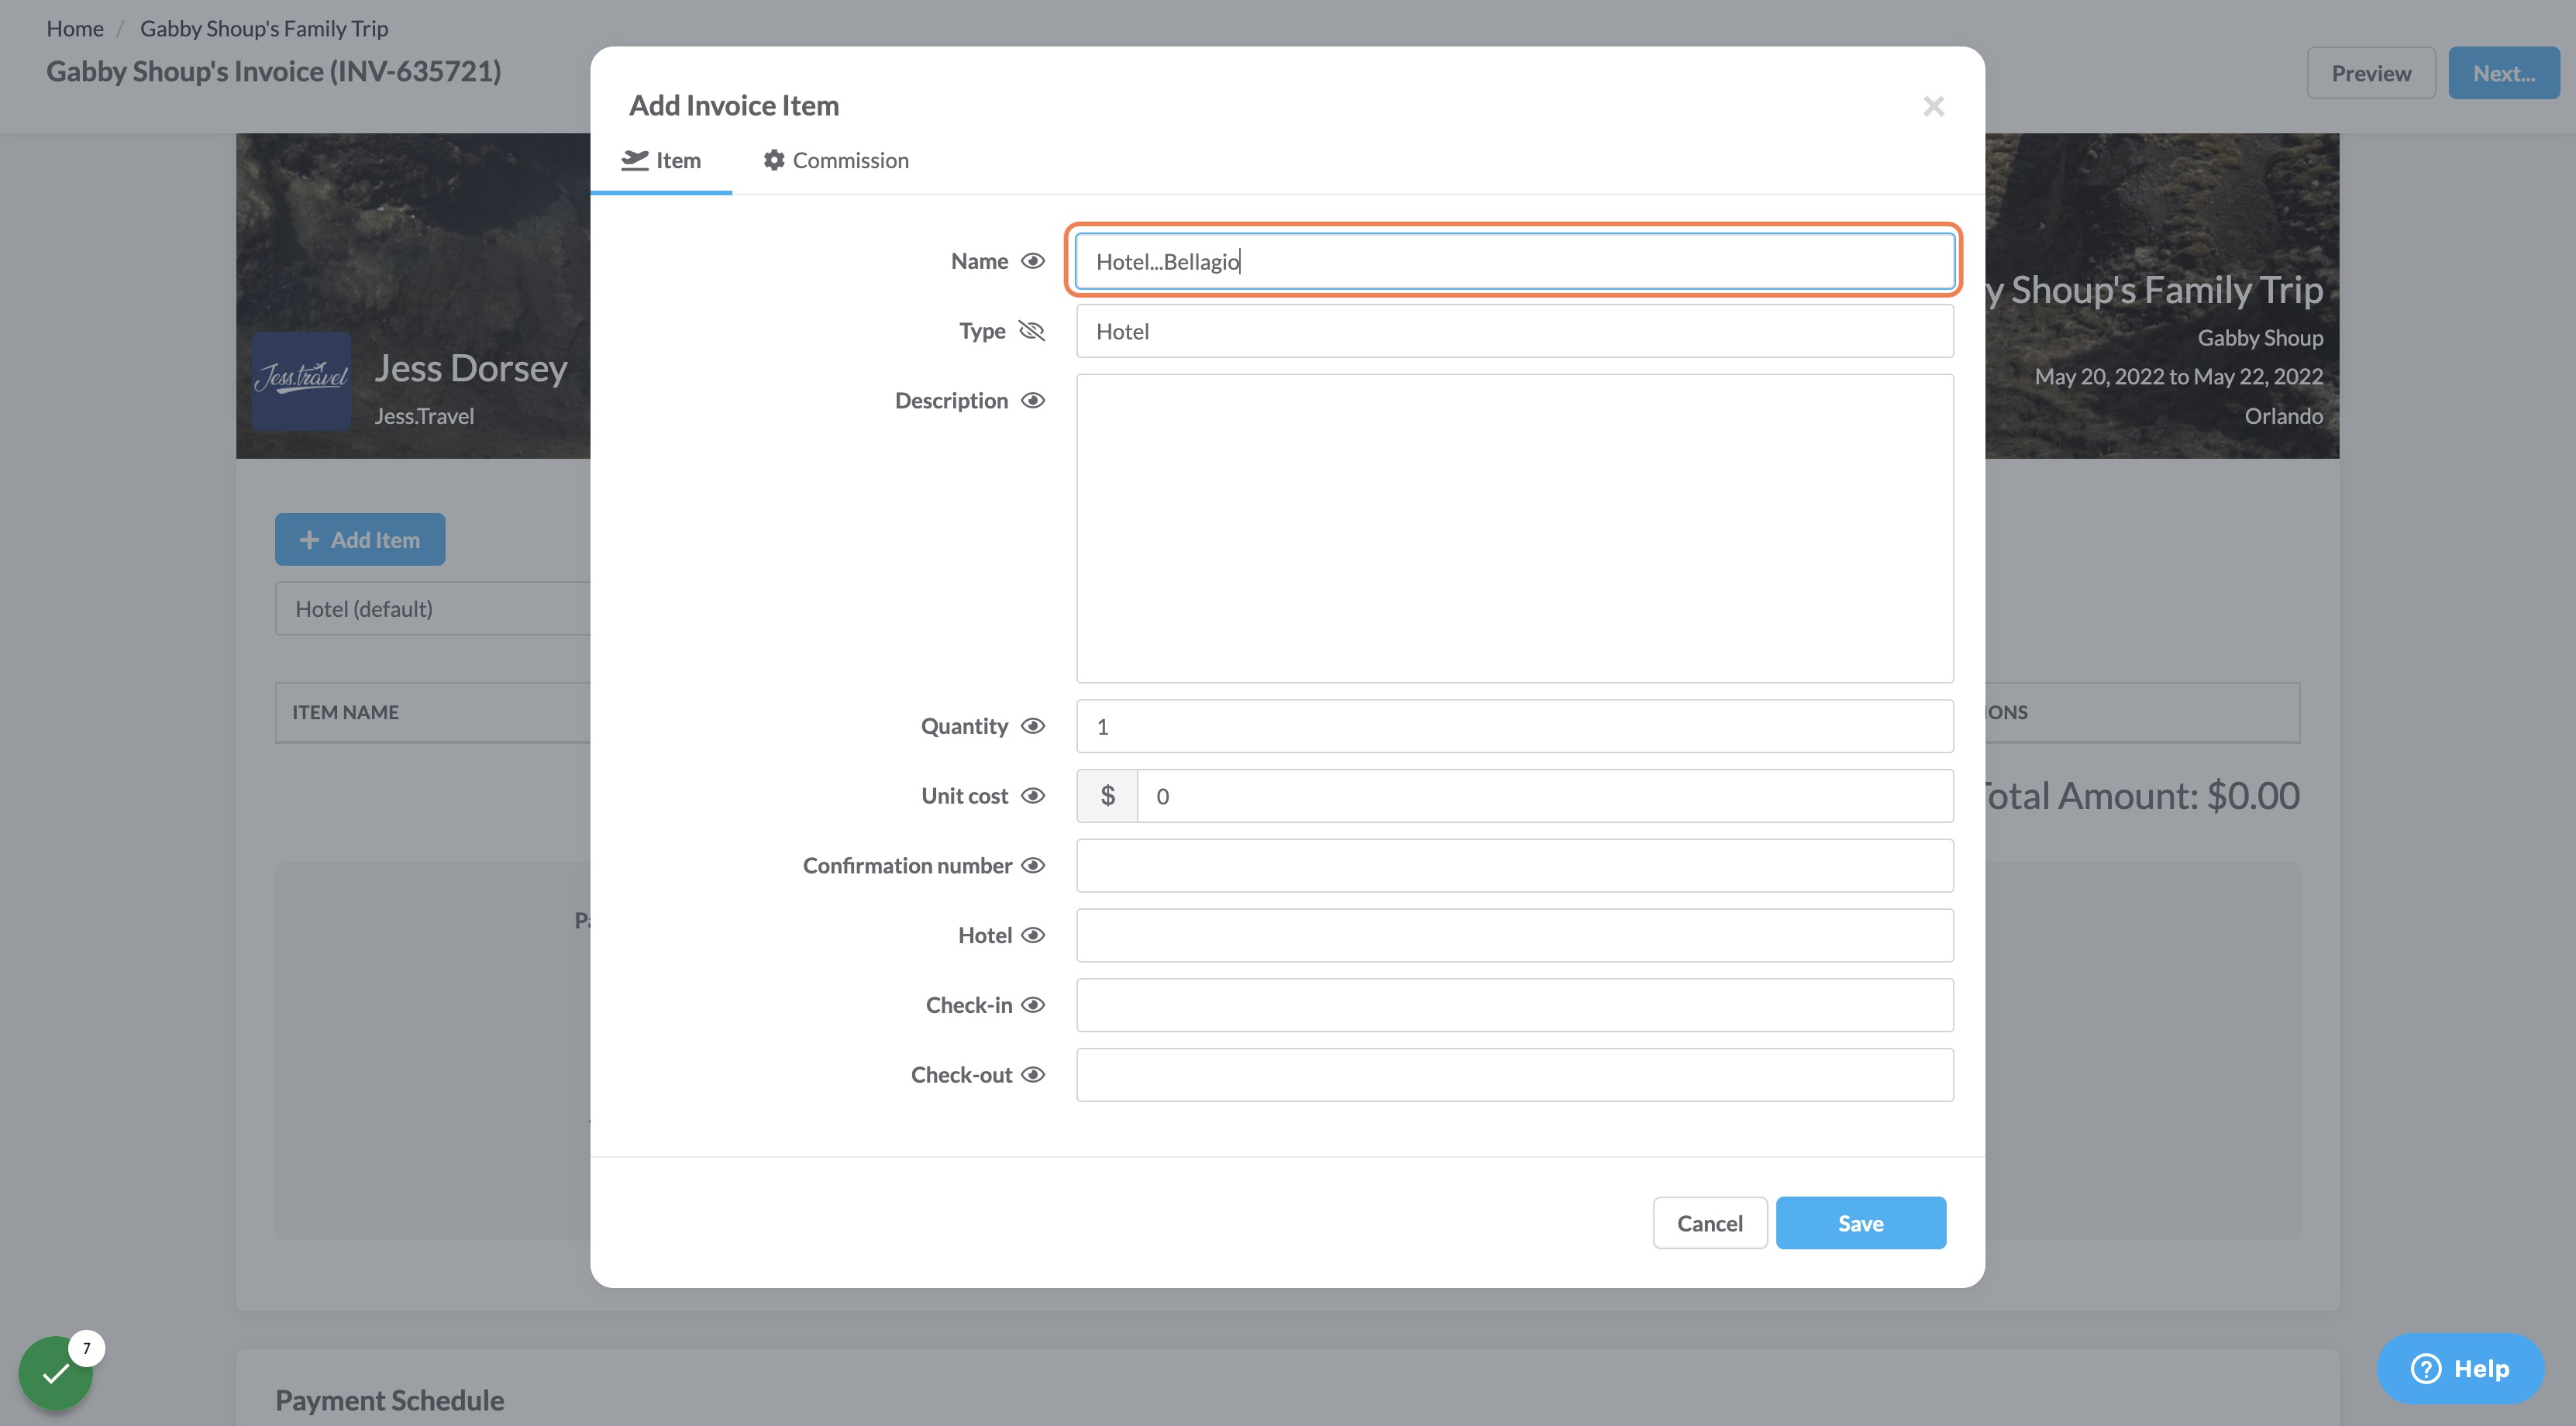This screenshot has height=1426, width=2576.
Task: Click the Orlando destination text
Action: (x=2284, y=416)
